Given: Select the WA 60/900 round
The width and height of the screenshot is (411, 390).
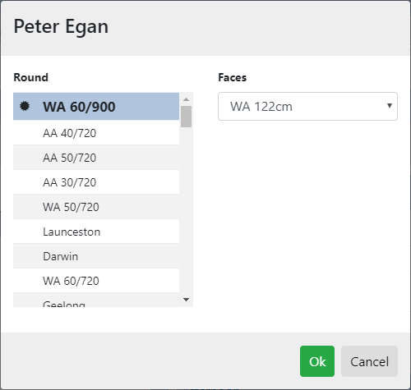Looking at the screenshot, I should (x=96, y=107).
